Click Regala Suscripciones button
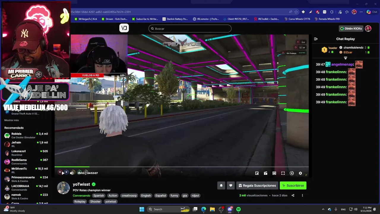Screen dimensions: 380x214 (257, 185)
